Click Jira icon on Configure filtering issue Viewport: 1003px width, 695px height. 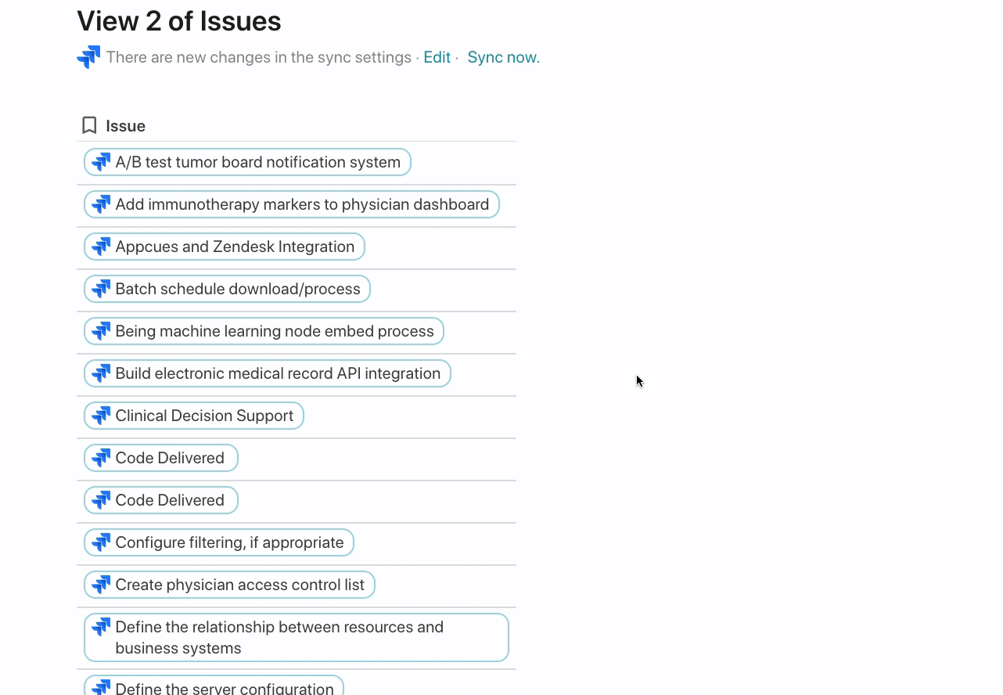101,542
